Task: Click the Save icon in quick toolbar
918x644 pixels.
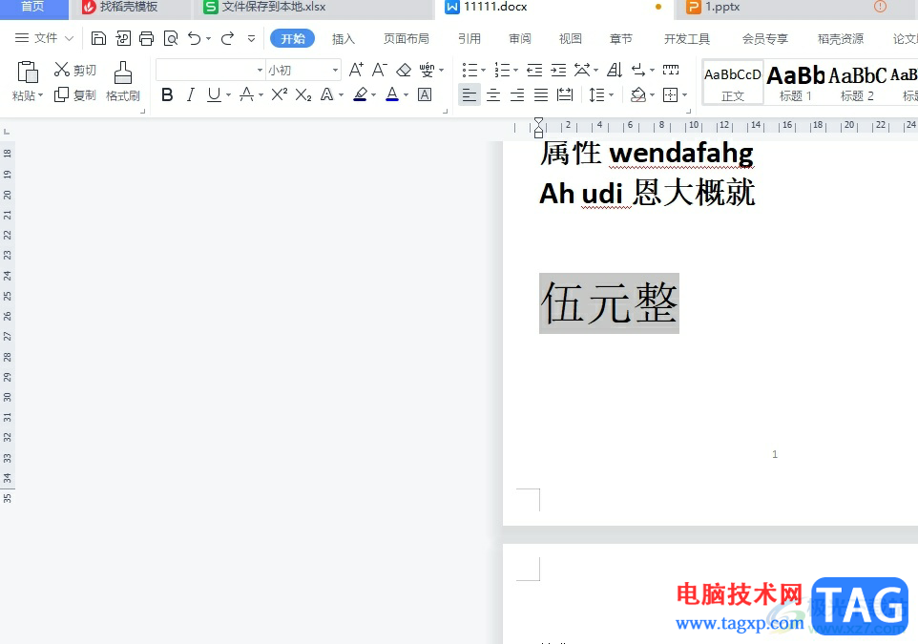Action: (98, 38)
